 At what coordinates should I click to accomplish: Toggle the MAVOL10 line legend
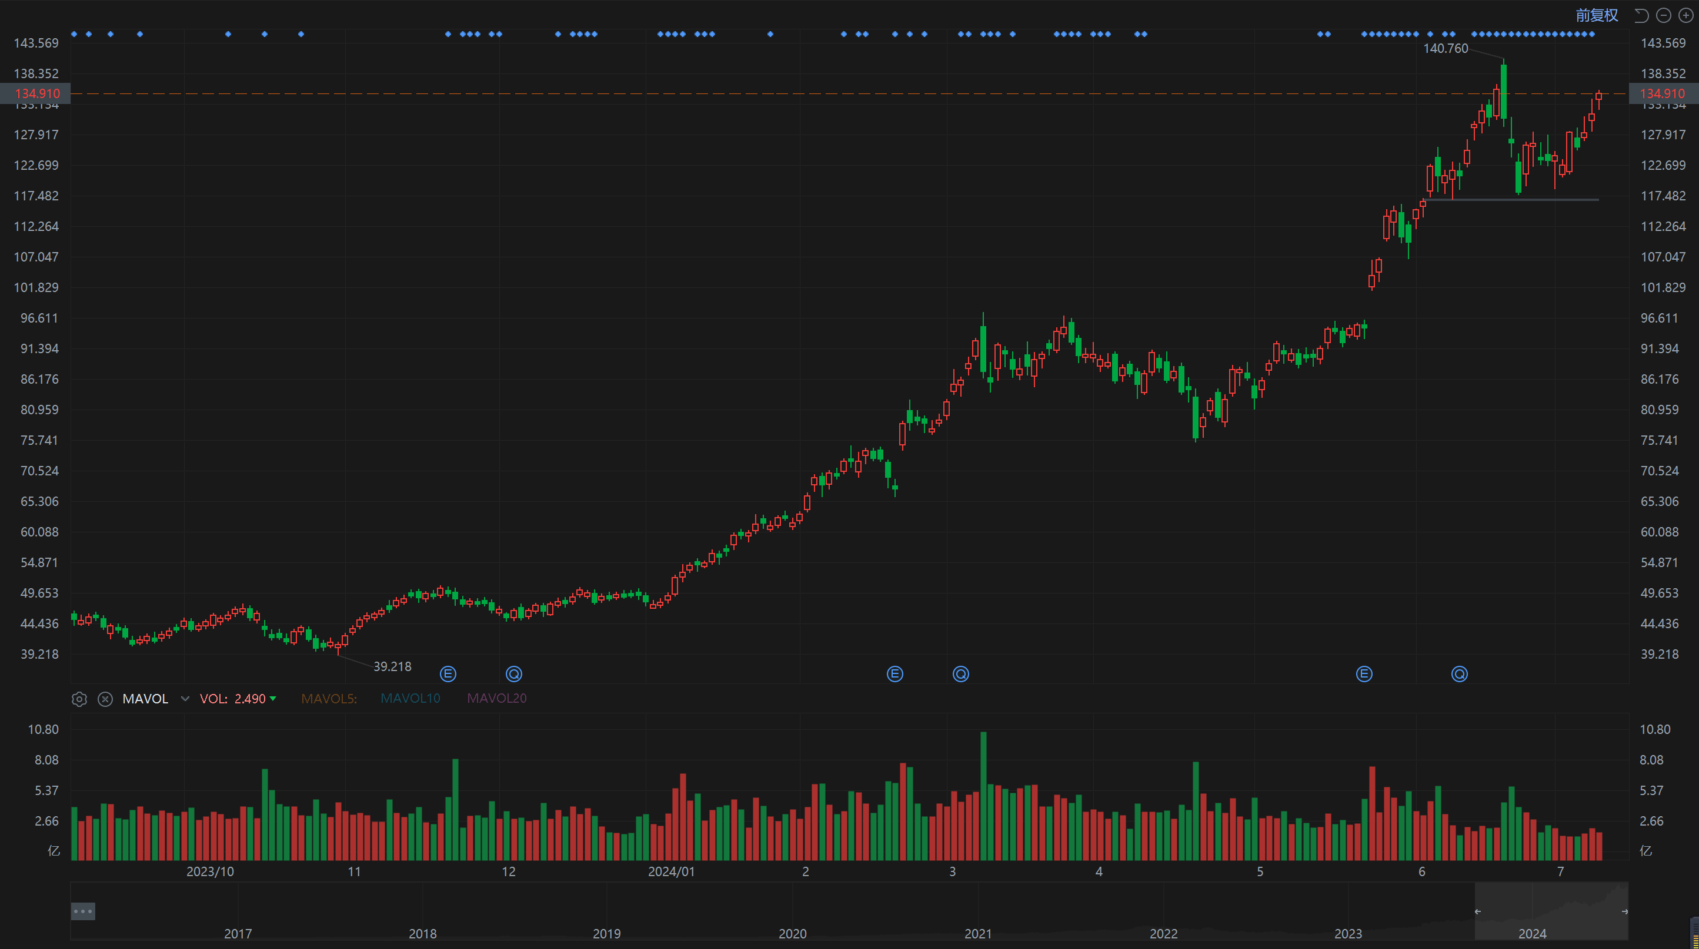[x=410, y=699]
